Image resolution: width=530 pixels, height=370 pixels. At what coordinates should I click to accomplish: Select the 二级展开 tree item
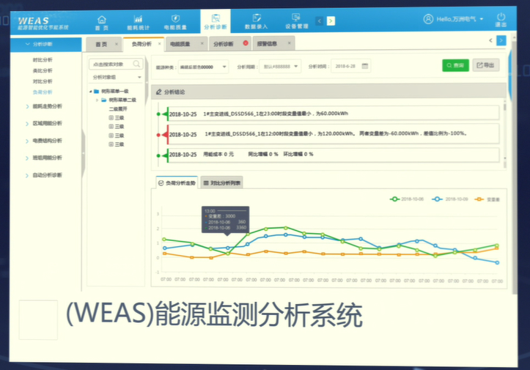point(118,109)
